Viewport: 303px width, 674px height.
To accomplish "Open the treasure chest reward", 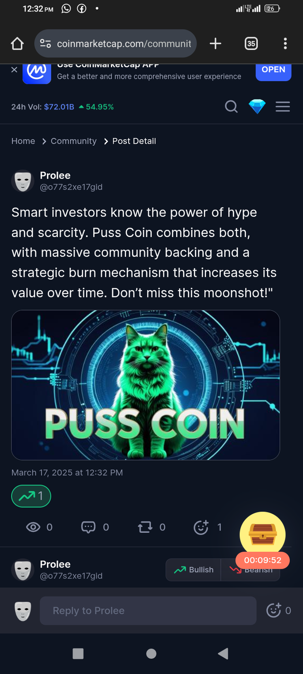I will click(262, 534).
